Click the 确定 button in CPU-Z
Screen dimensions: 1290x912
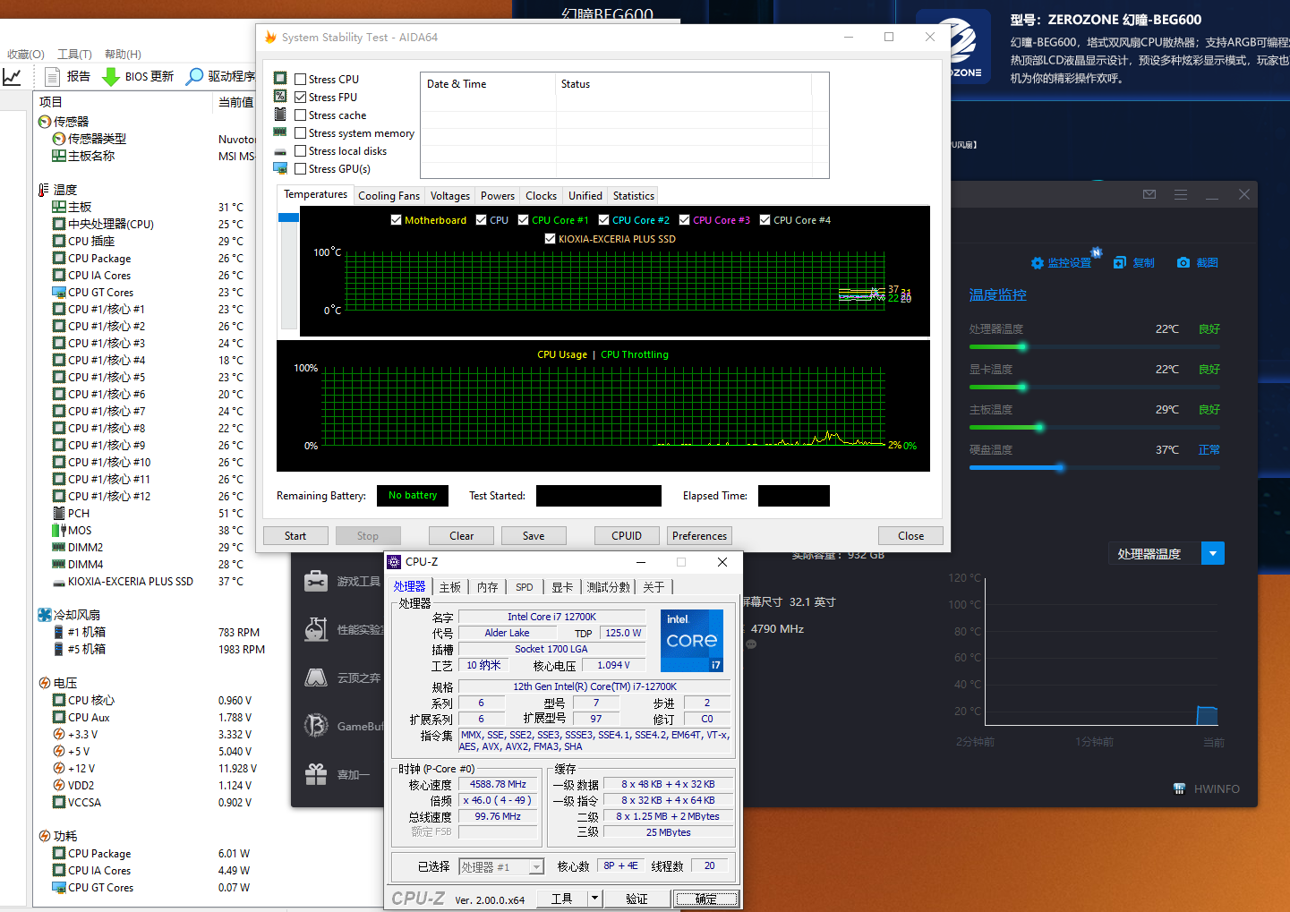click(x=706, y=899)
